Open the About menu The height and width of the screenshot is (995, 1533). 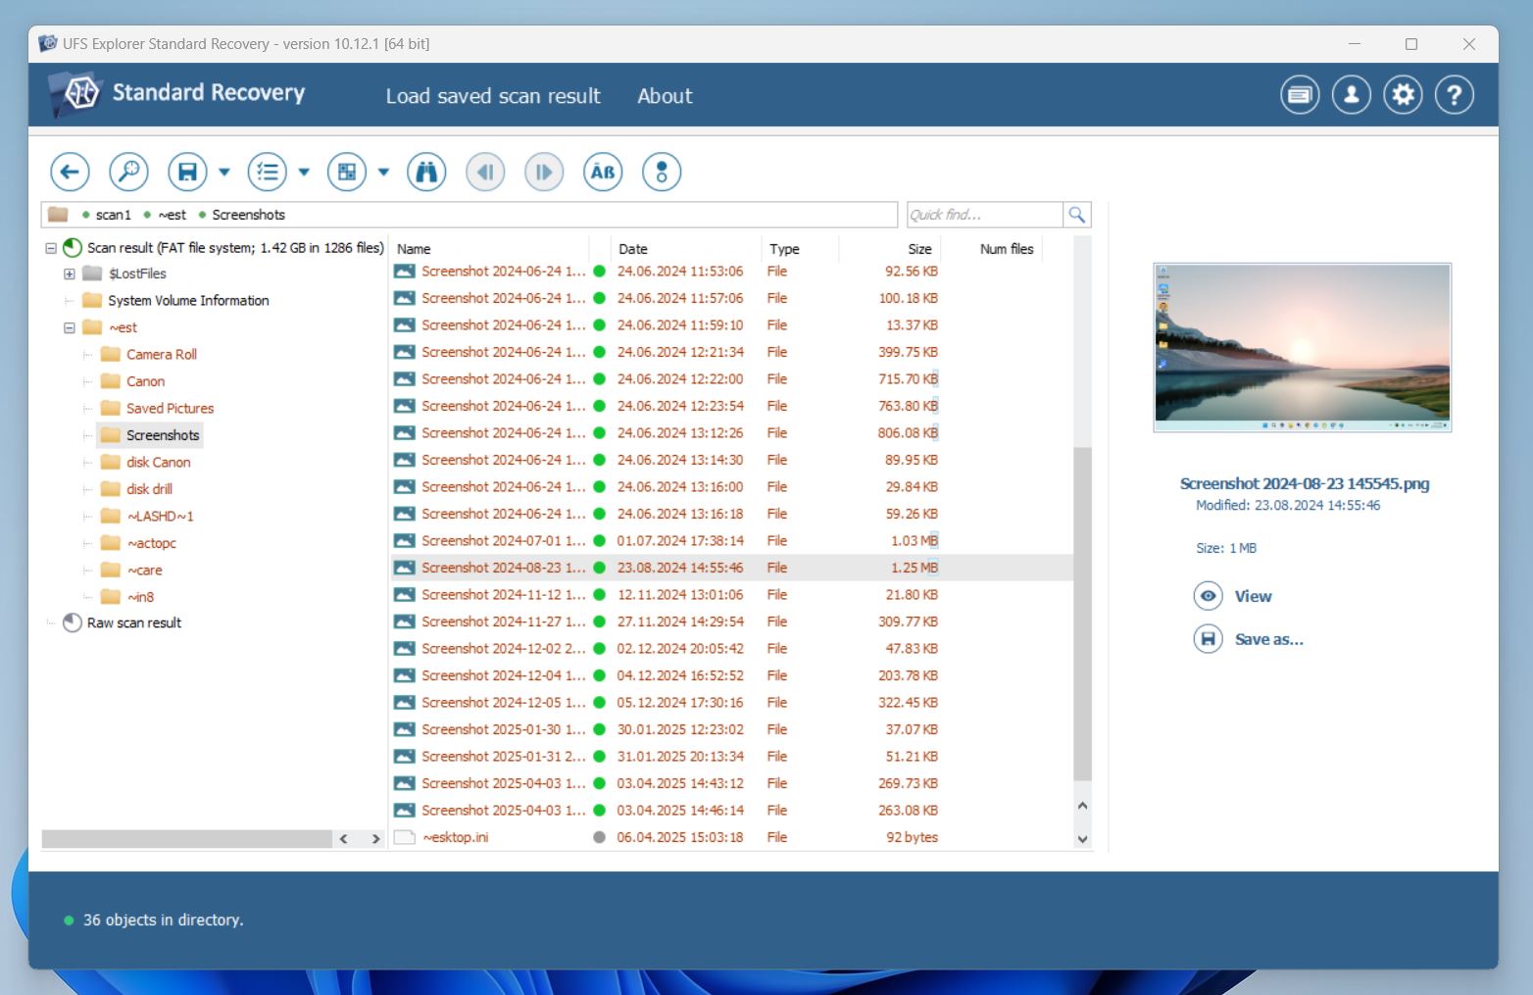tap(665, 96)
